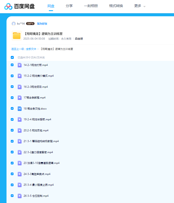Open the 分享 tab
The image size is (174, 203).
(69, 6)
